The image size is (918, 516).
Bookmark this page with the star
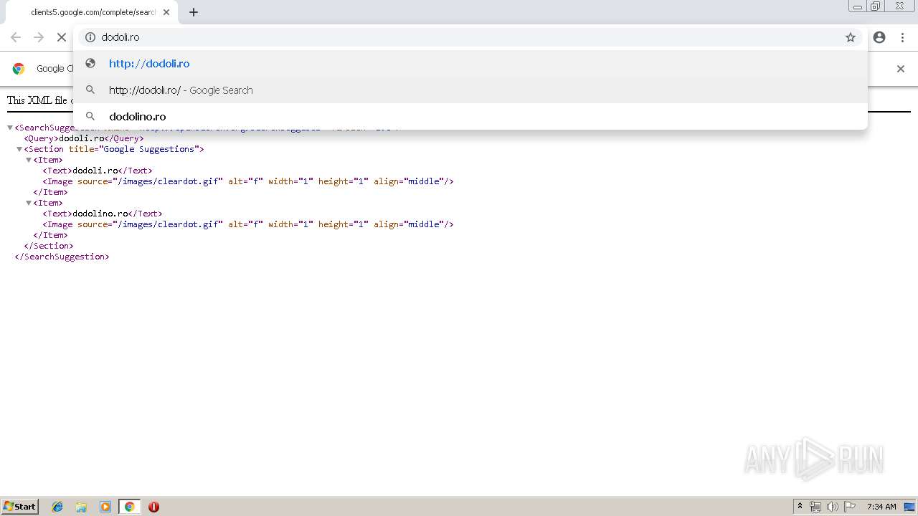[x=851, y=37]
